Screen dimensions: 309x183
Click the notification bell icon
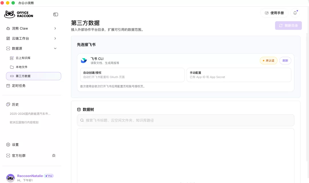[x=295, y=13]
